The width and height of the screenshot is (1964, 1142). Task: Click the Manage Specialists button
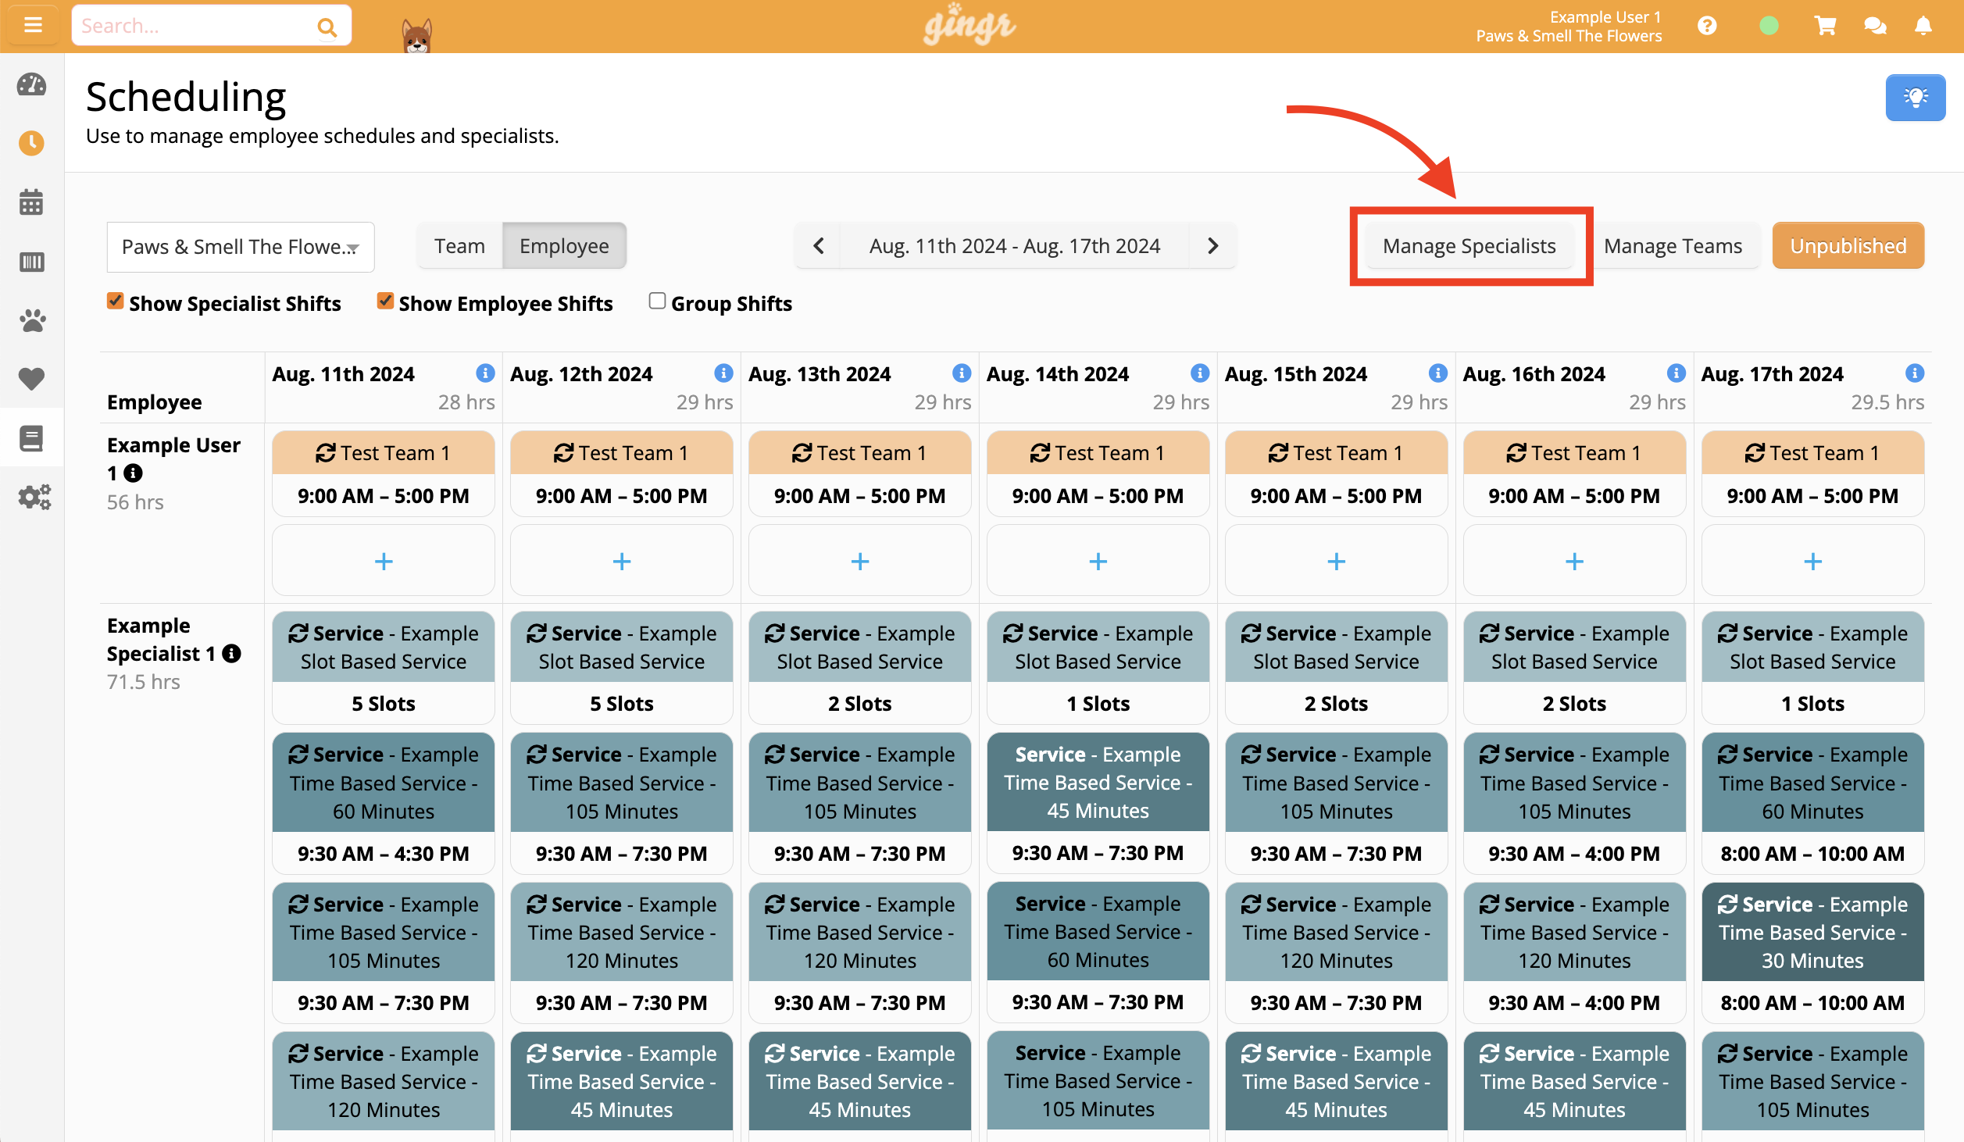[1469, 245]
